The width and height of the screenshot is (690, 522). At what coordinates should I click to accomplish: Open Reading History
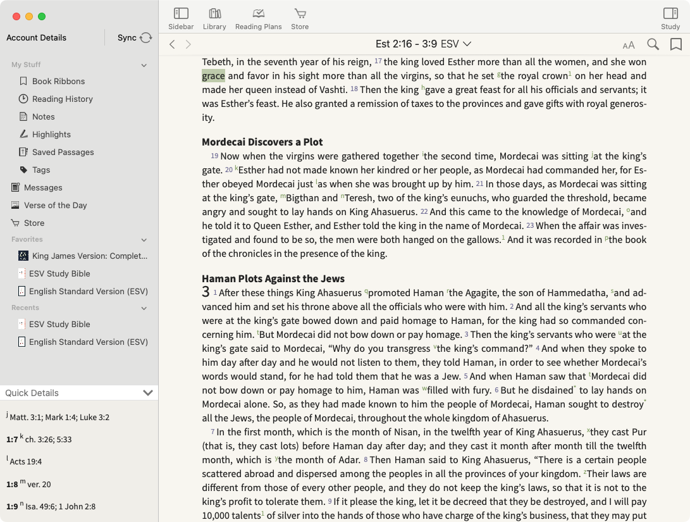[x=56, y=99]
